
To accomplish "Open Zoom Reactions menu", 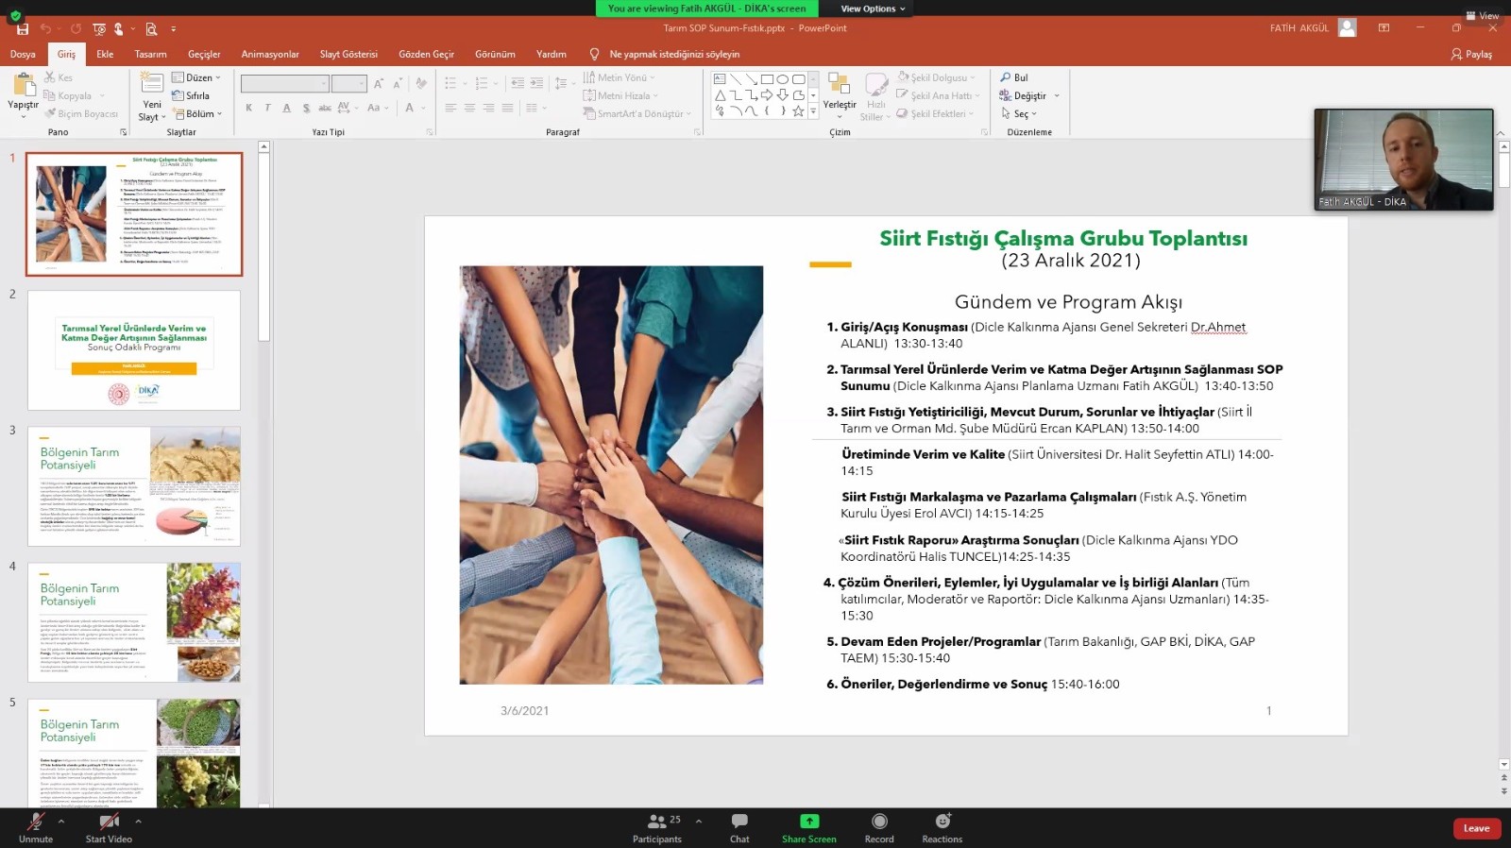I will click(942, 827).
